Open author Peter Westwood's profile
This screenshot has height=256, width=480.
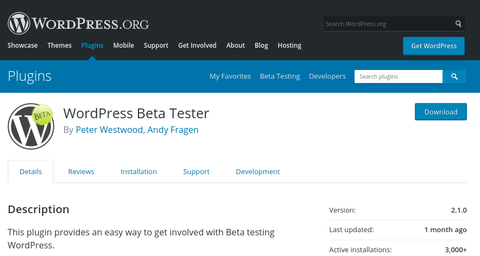pos(109,130)
